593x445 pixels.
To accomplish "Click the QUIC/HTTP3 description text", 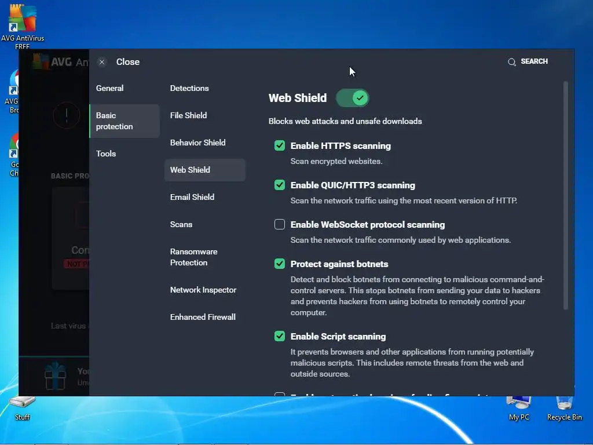I will (404, 200).
